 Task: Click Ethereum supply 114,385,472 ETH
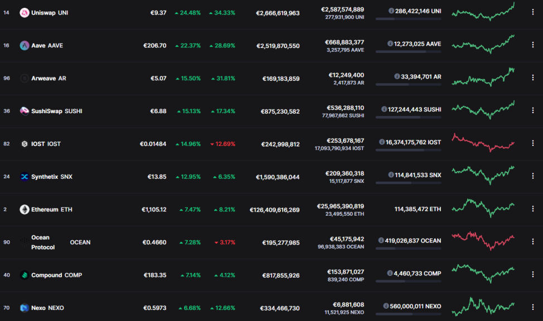point(418,209)
